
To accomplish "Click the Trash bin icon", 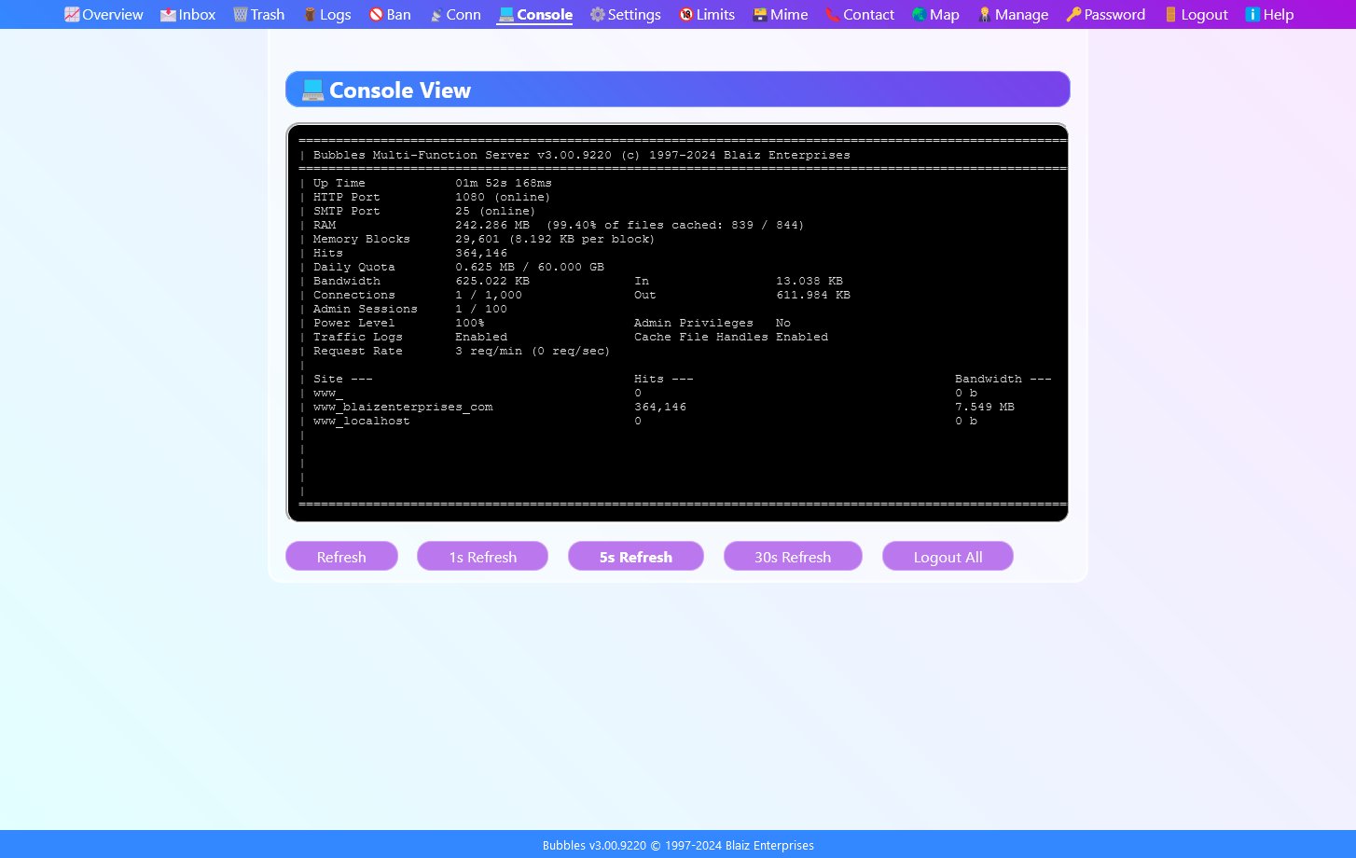I will pyautogui.click(x=241, y=15).
